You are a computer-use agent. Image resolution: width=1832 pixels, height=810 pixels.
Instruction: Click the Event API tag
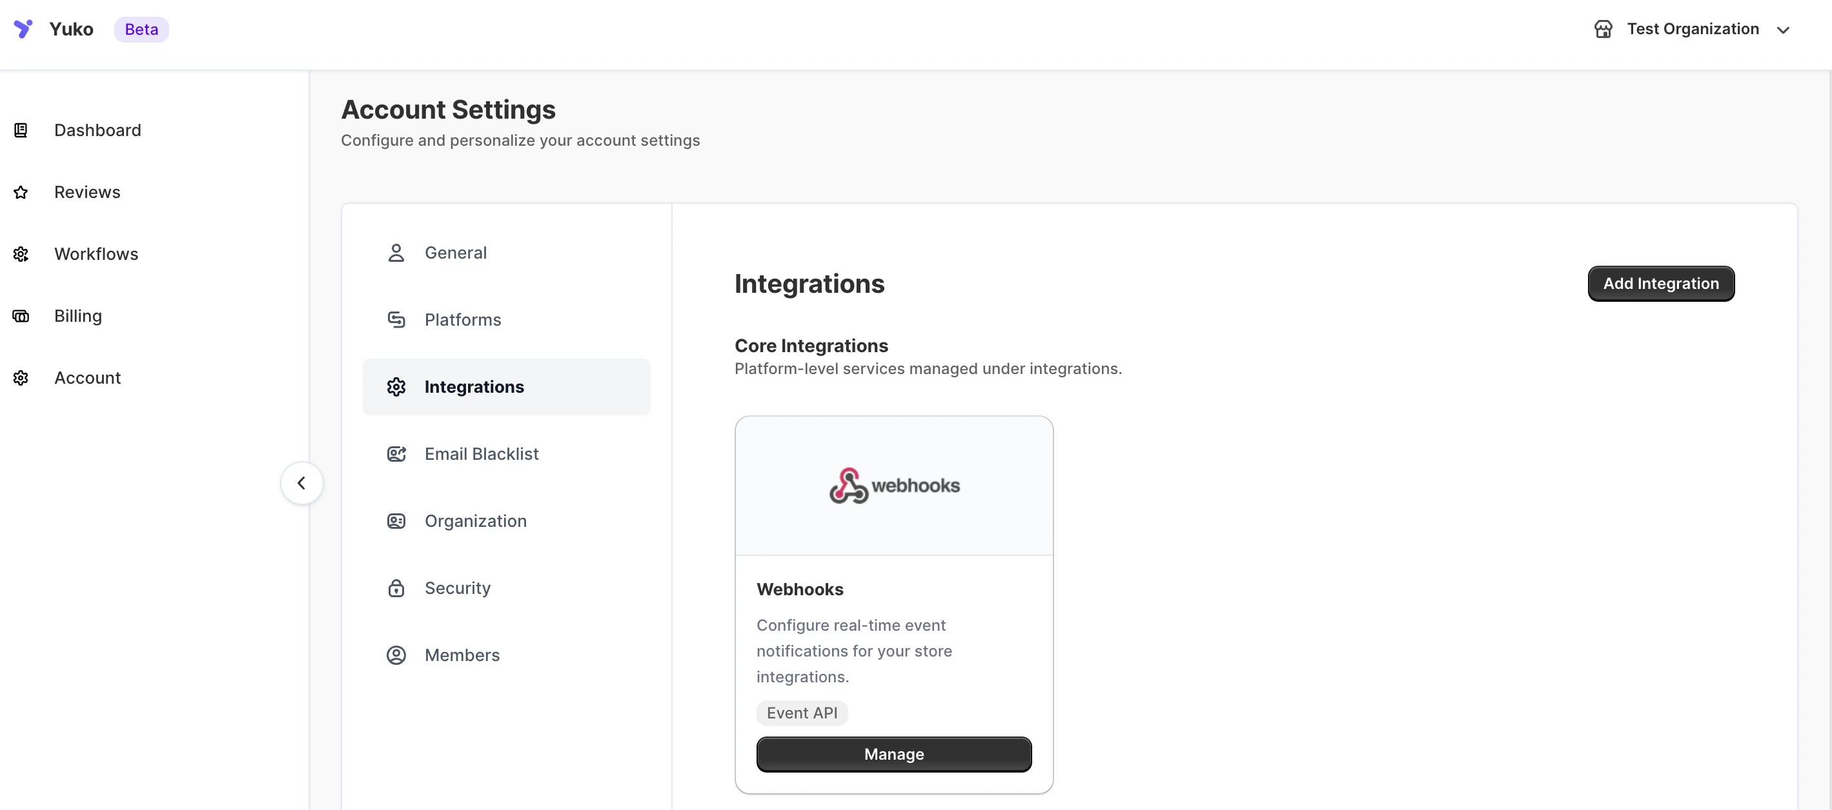coord(802,713)
